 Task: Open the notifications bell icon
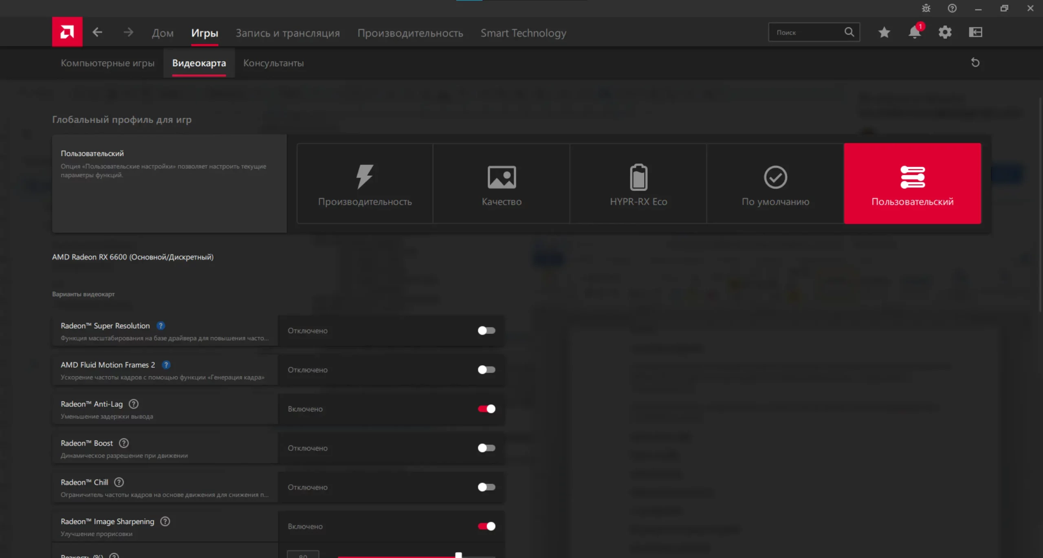914,32
